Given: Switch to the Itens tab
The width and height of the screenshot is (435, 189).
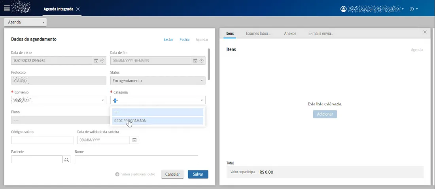Looking at the screenshot, I should click(x=229, y=34).
